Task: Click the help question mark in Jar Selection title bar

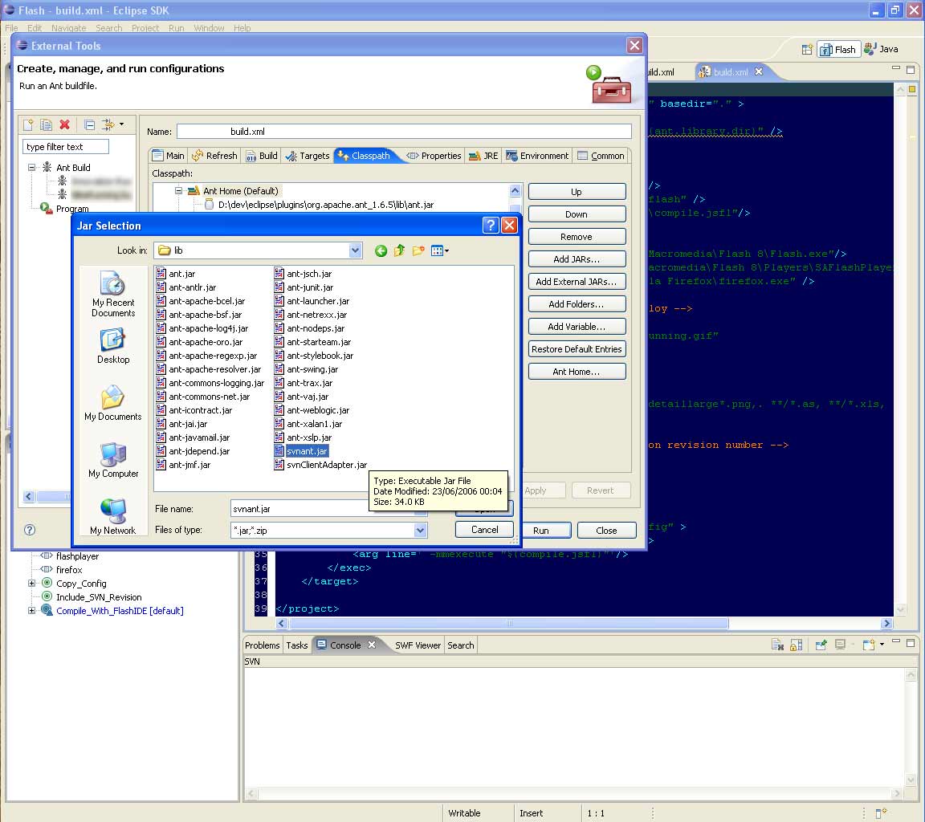Action: (491, 226)
